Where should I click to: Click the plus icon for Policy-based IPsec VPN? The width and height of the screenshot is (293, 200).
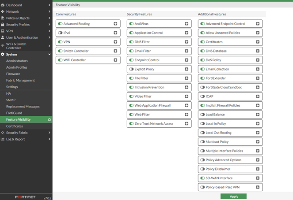pyautogui.click(x=258, y=187)
